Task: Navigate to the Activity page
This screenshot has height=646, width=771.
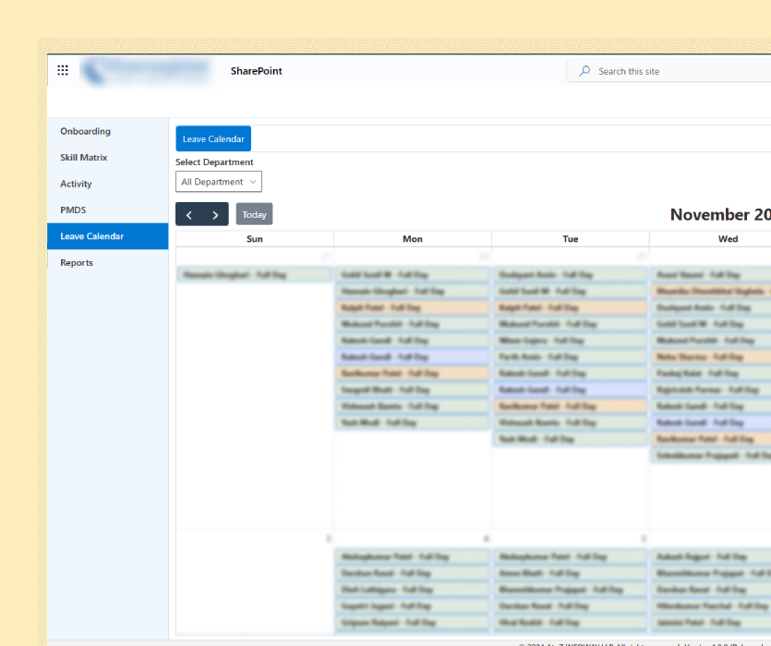Action: coord(76,185)
